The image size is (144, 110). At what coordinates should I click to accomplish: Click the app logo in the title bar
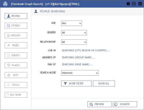(x=5, y=4)
